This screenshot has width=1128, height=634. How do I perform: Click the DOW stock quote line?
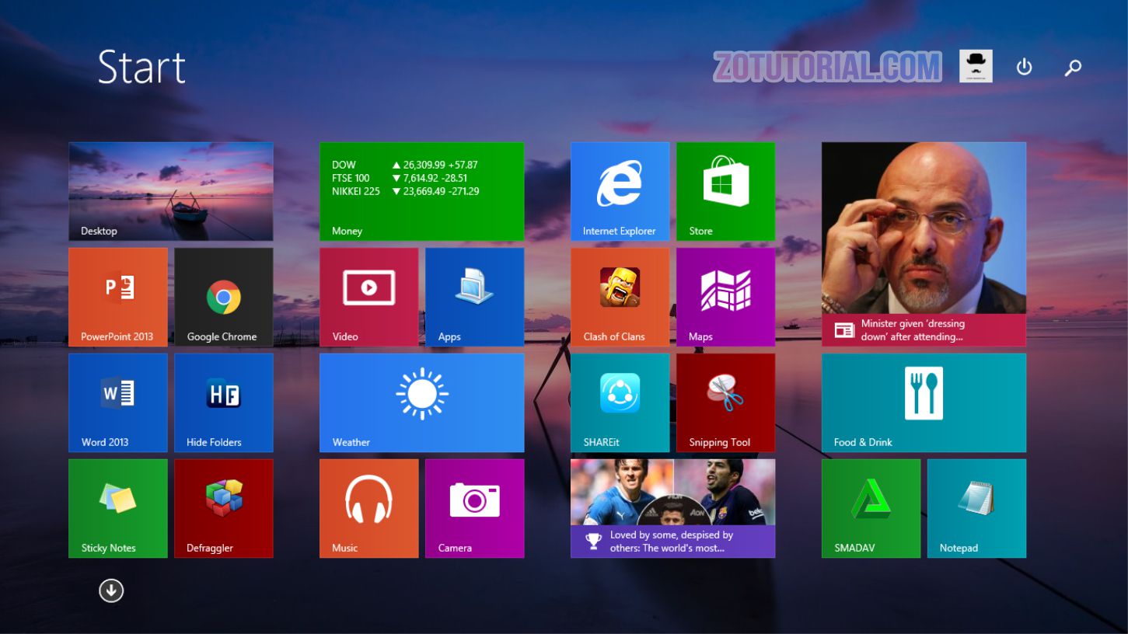click(x=405, y=165)
